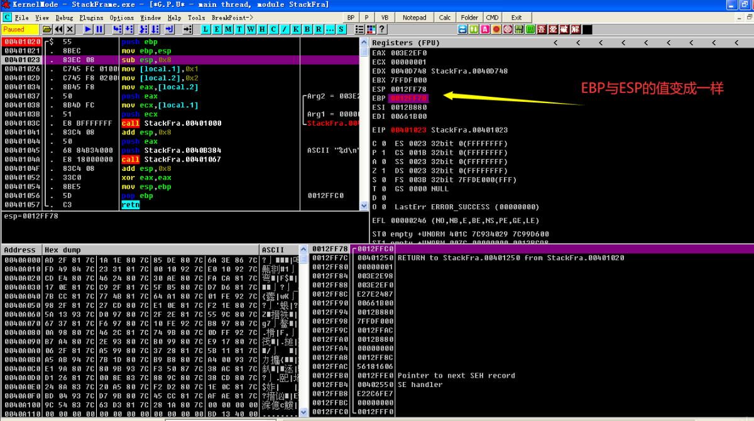Open file with the folder toolbar icon
The height and width of the screenshot is (421, 754).
pos(47,30)
